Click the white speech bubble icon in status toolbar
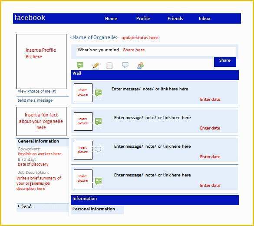Image resolution: width=254 pixels, height=226 pixels. tap(125, 65)
